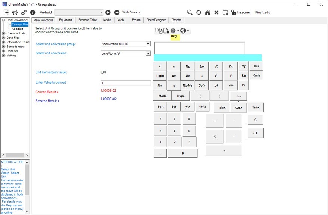Open the globe icon dropdown arrow
Screen dimensions: 328x215
pyautogui.click(x=188, y=31)
